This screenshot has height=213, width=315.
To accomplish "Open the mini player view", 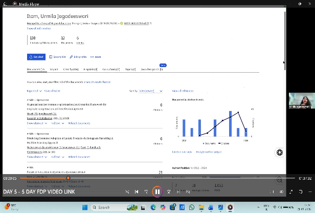I will click(x=301, y=192).
